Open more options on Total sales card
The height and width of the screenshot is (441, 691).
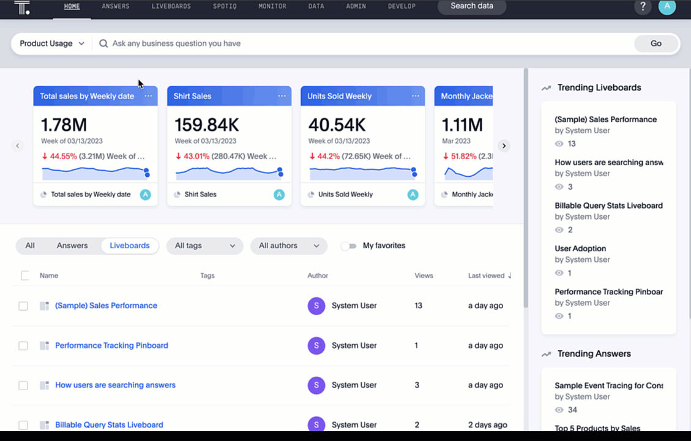(x=148, y=96)
